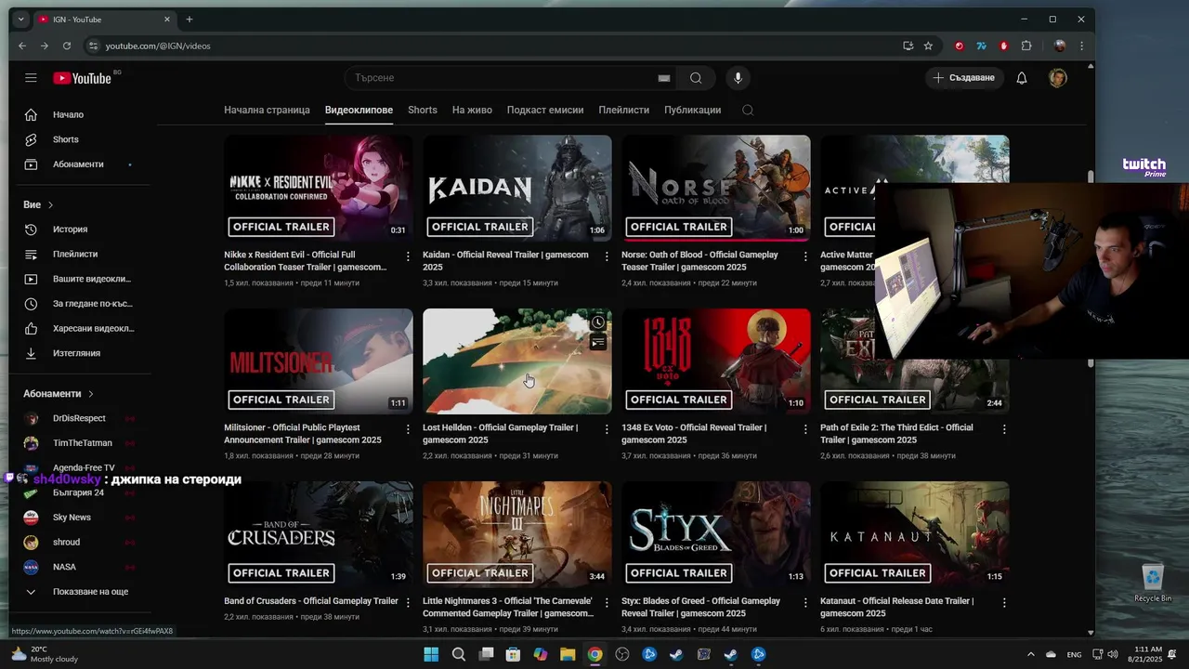Open options menu for Nikke x Resident Evil video

click(x=408, y=256)
